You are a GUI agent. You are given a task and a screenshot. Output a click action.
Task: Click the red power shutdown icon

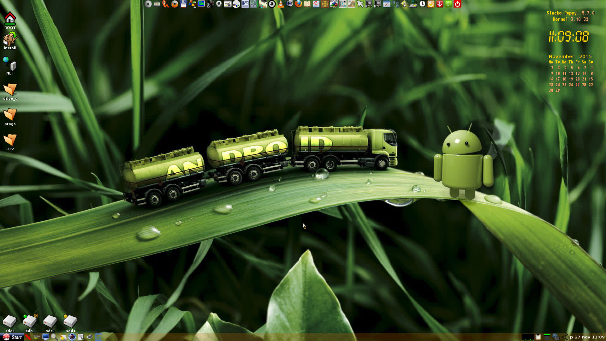(458, 4)
